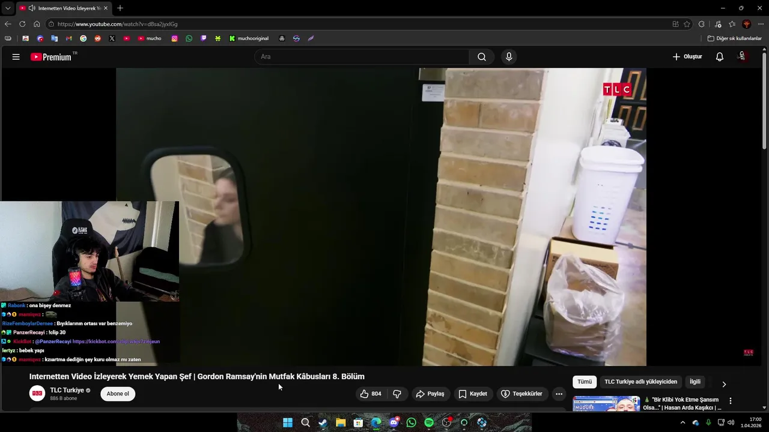Select the TLC Turkiye adlı yükleyiciden chip
Viewport: 769px width, 432px height.
click(x=640, y=382)
